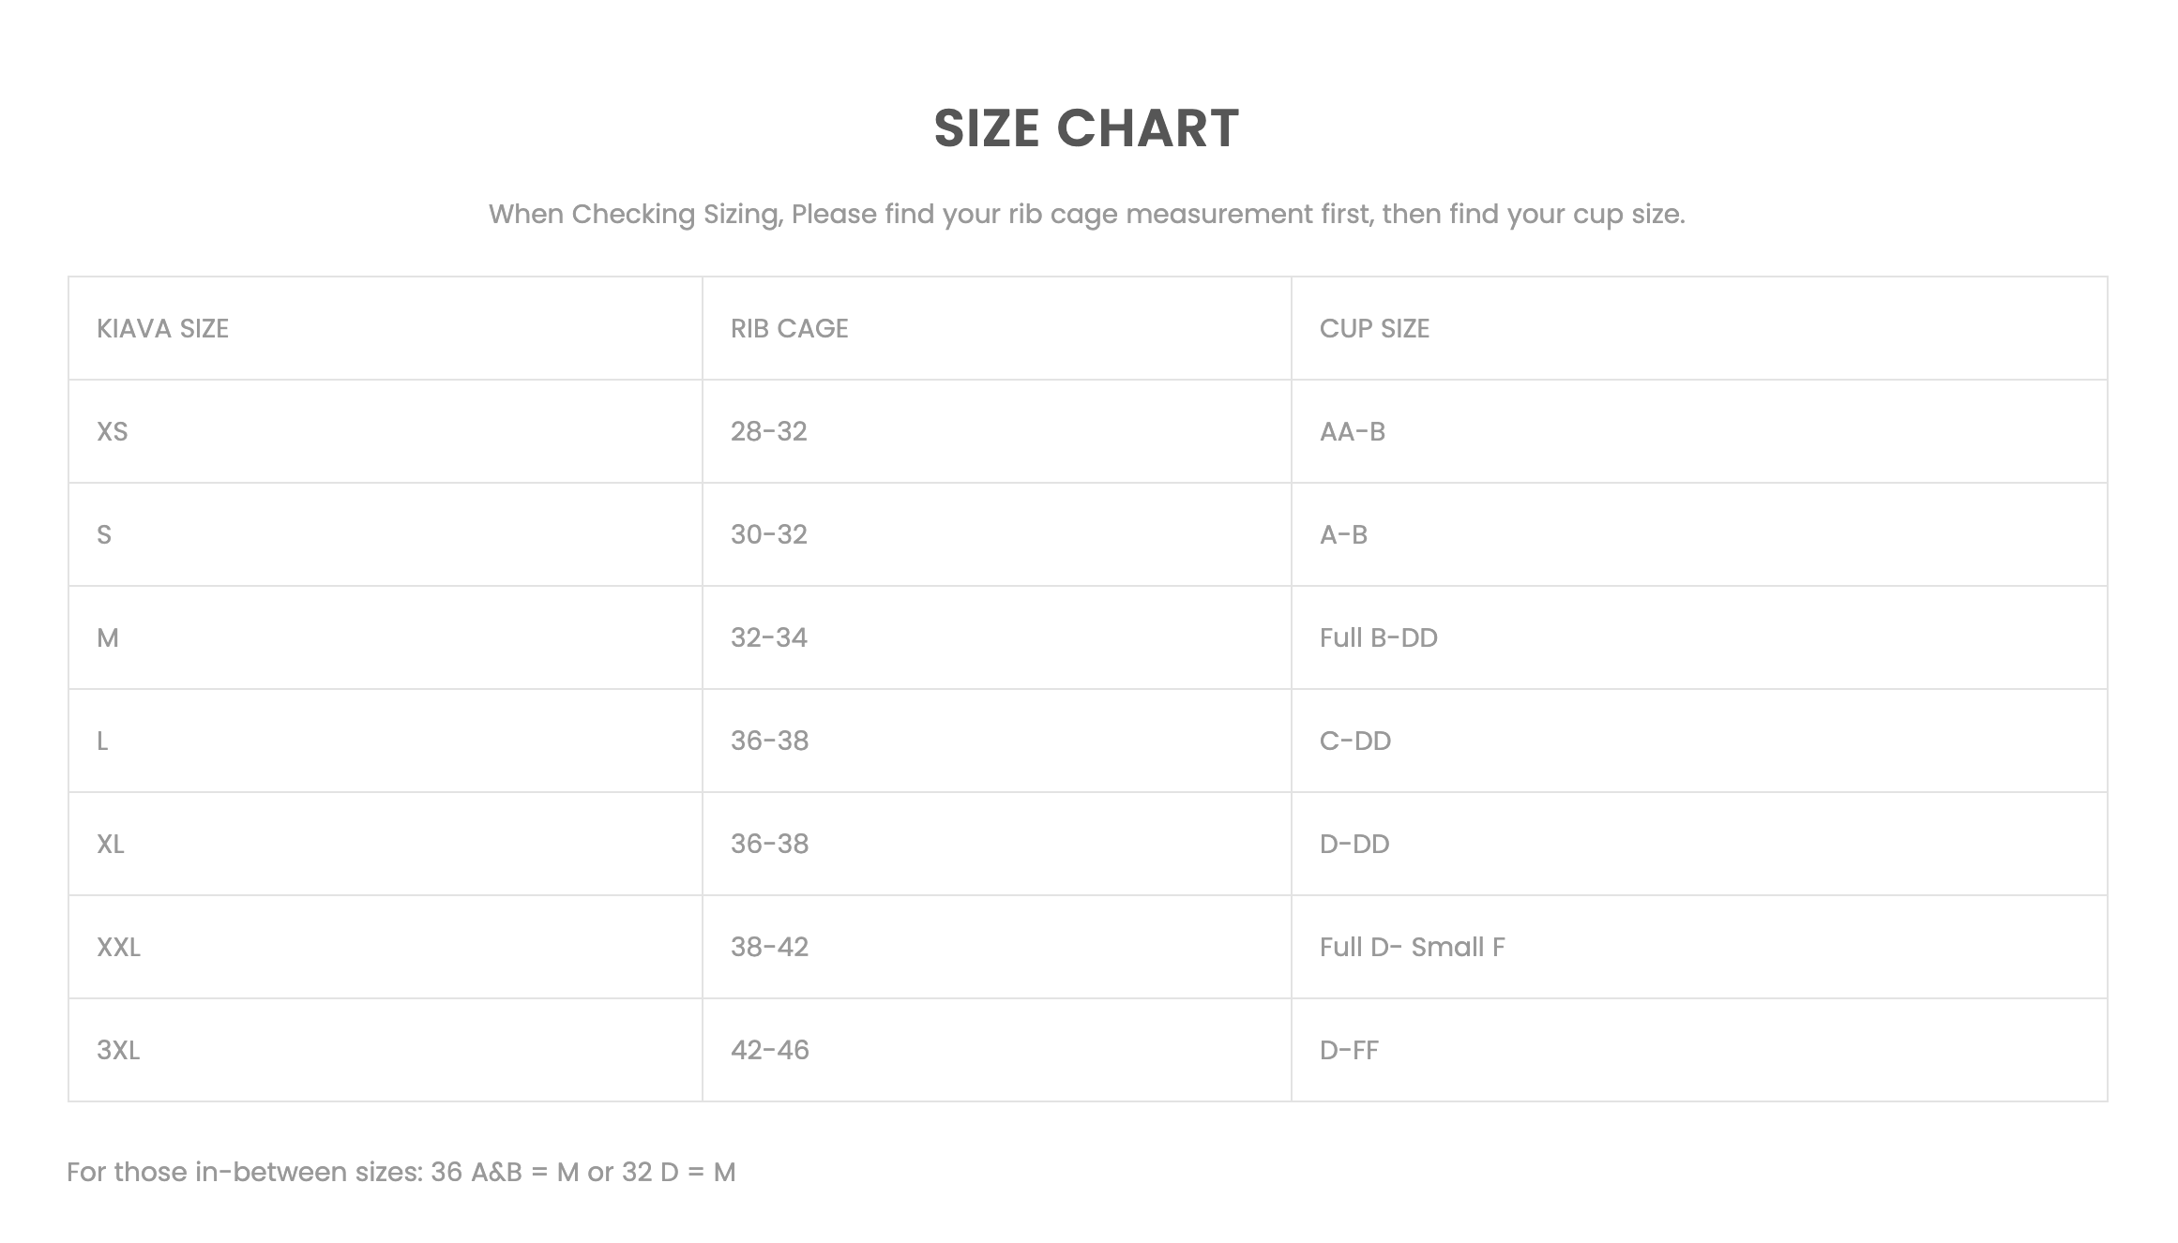
Task: Click the XXL size cell
Action: point(118,948)
